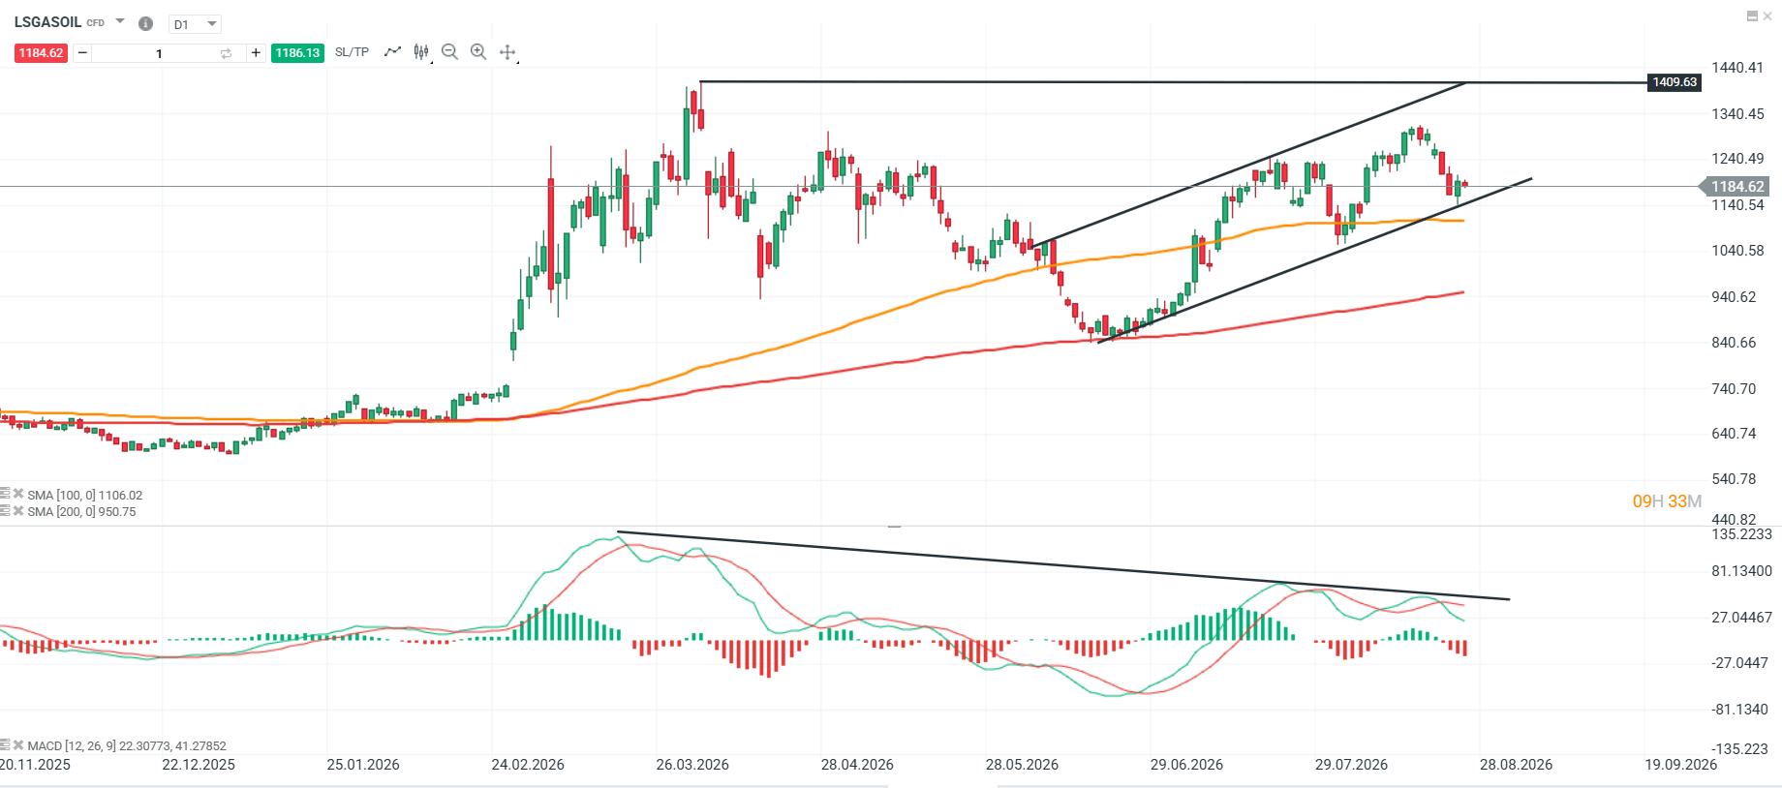The image size is (1782, 788).
Task: Click the 28.05.2026 date axis label
Action: click(1022, 765)
